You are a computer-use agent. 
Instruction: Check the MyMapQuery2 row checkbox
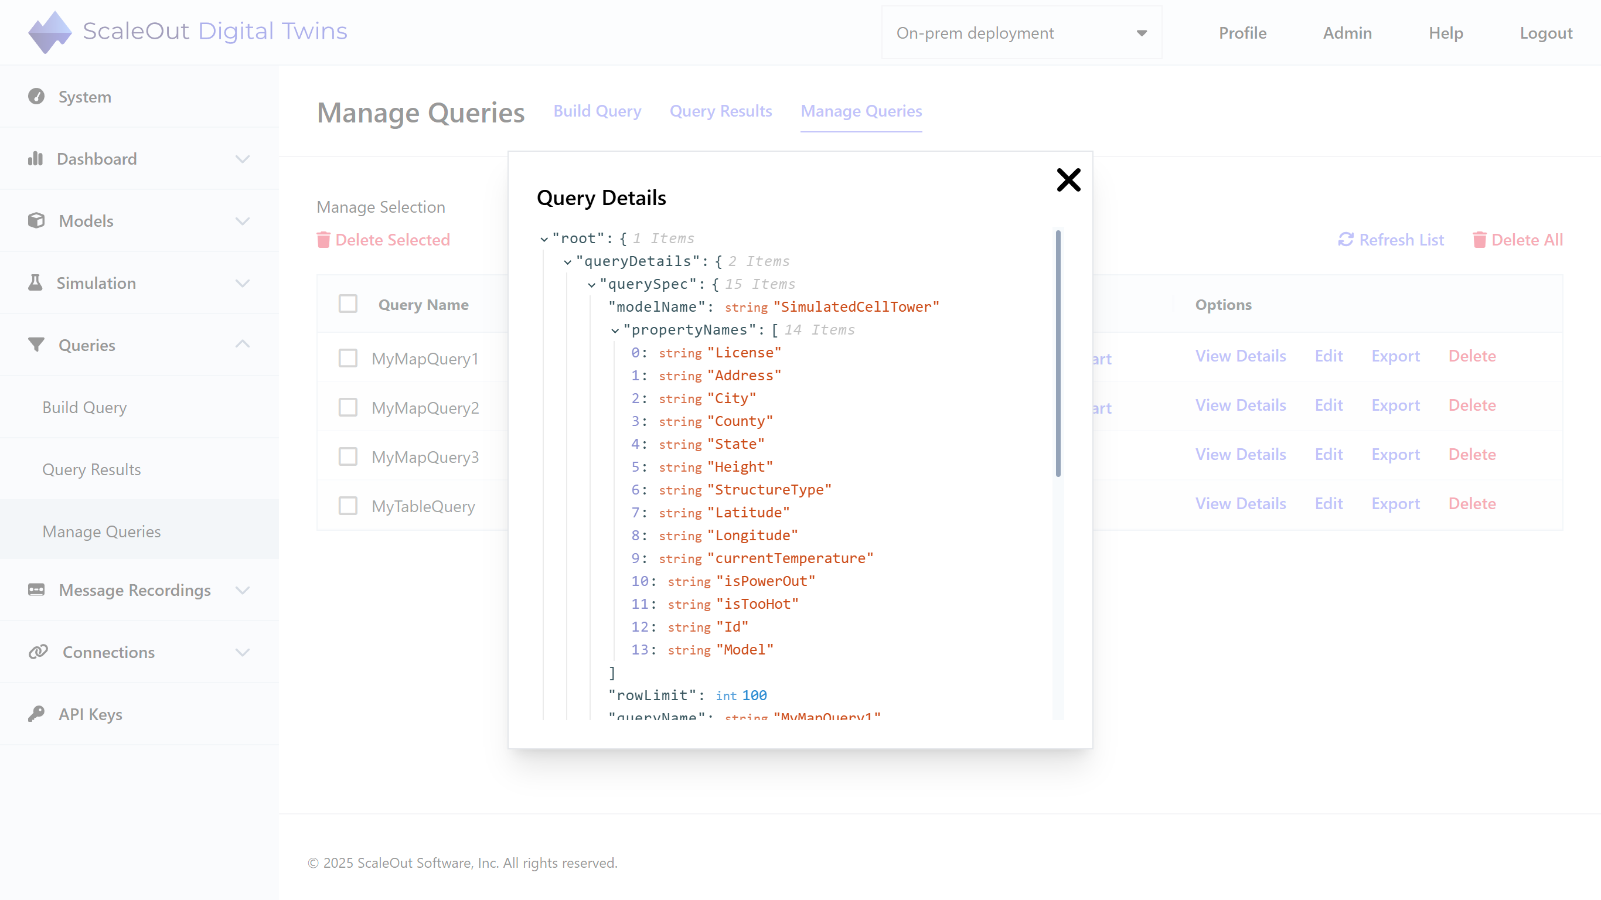coord(348,407)
